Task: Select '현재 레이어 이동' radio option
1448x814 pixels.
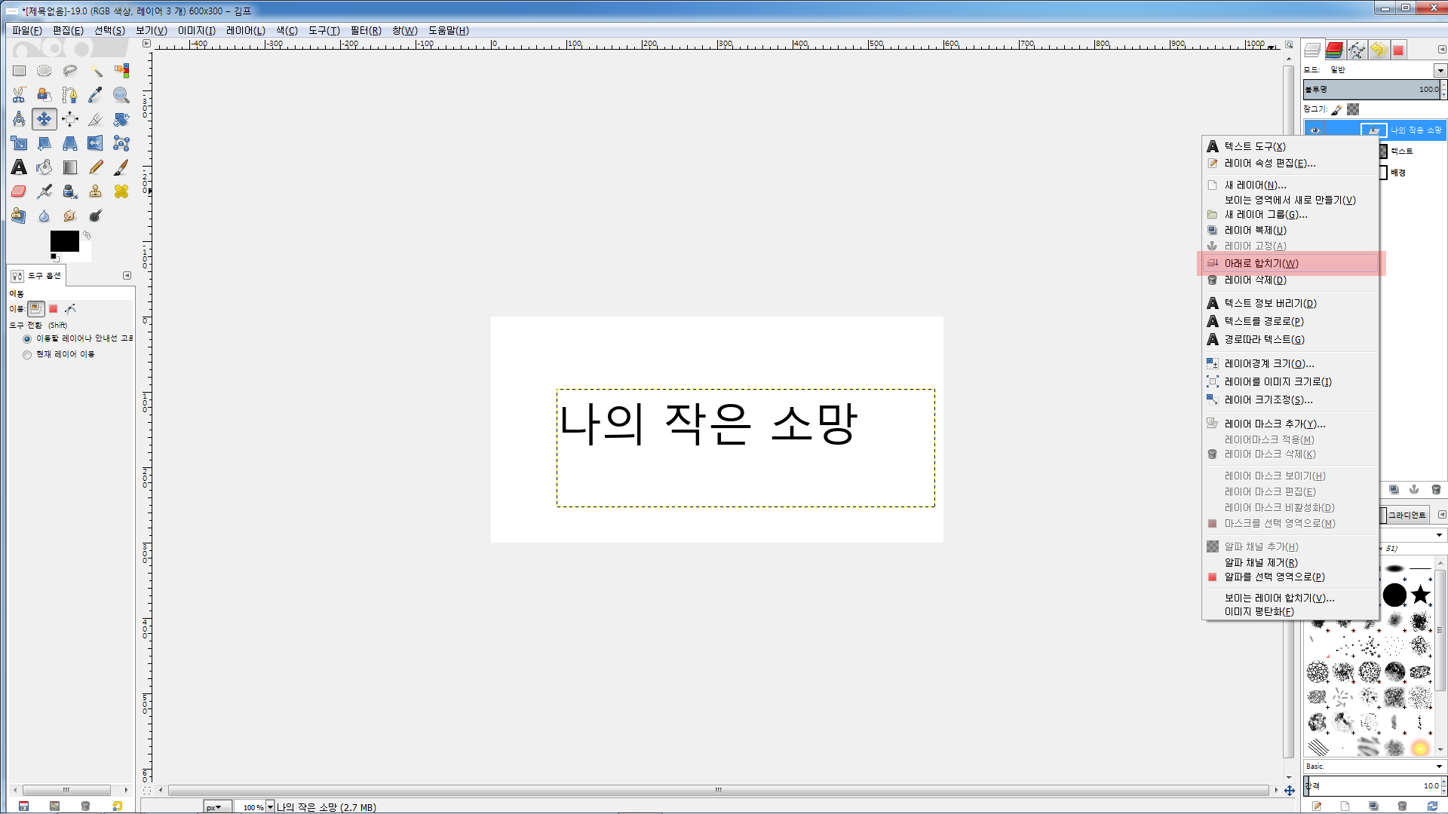Action: [x=27, y=355]
